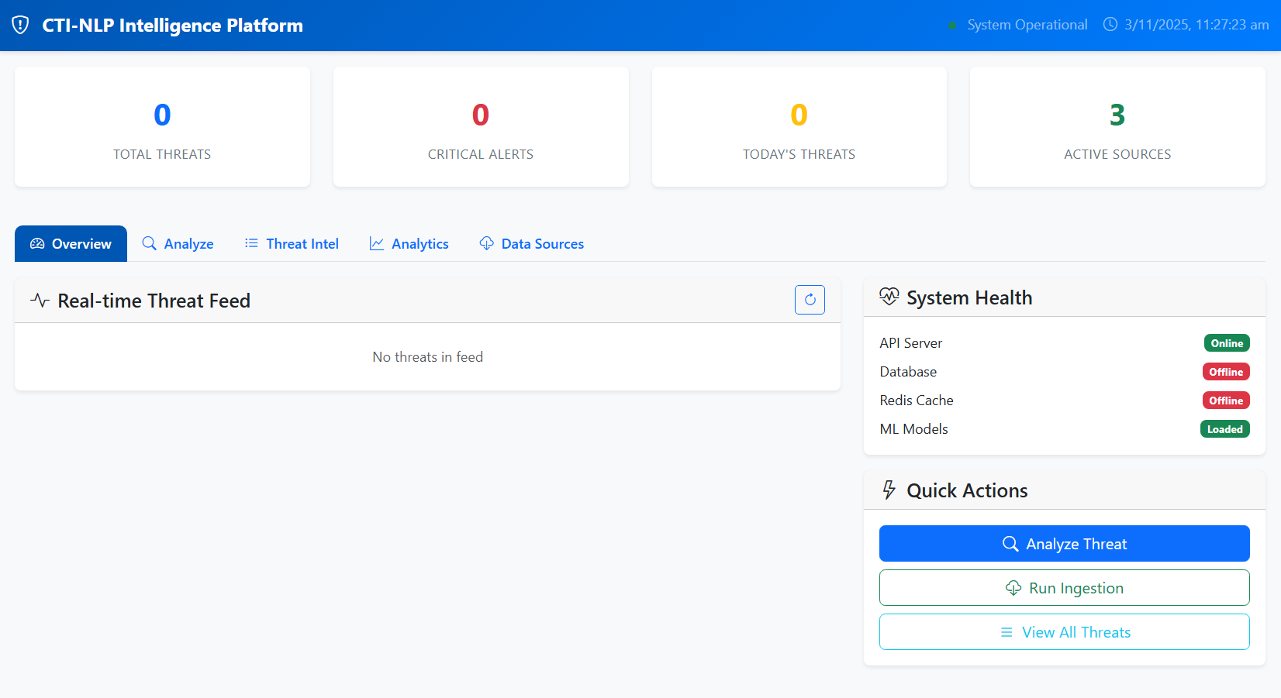Click the magnifier icon on Analyze Threat button
Viewport: 1281px width, 698px height.
[1010, 544]
